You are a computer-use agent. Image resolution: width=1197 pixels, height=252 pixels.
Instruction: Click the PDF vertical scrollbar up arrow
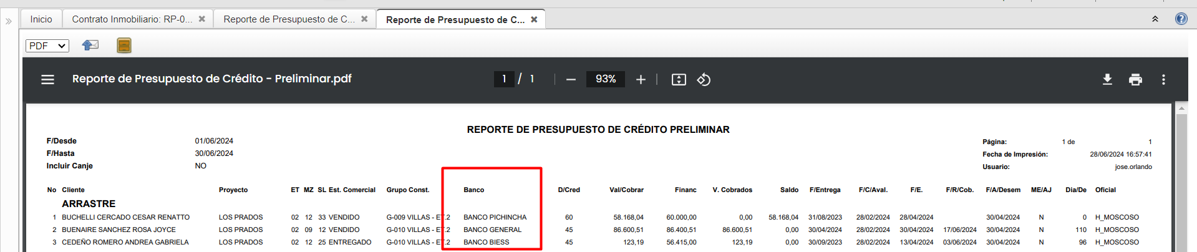click(x=1181, y=109)
